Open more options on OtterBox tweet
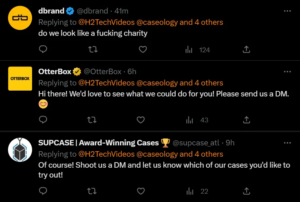The width and height of the screenshot is (300, 202). [287, 72]
